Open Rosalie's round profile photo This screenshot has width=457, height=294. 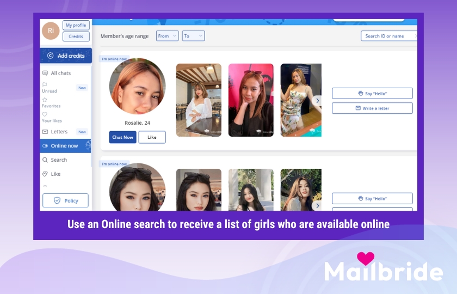coord(137,86)
